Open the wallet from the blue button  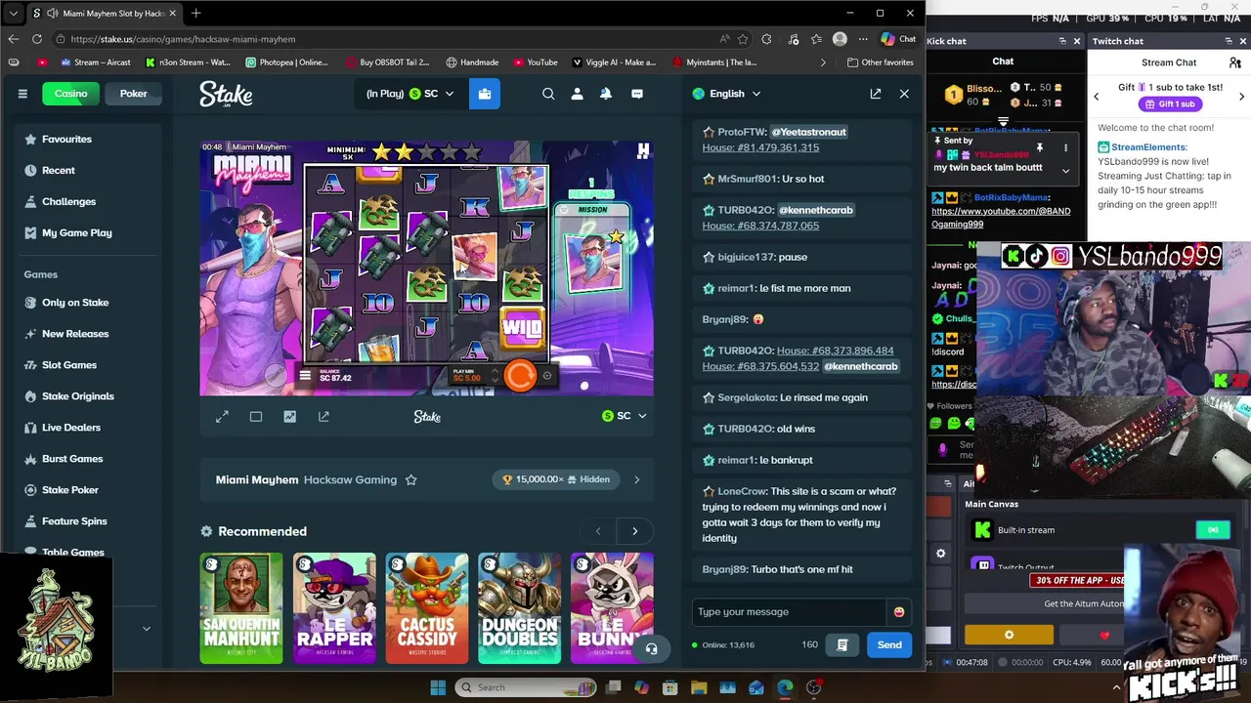[x=485, y=94]
